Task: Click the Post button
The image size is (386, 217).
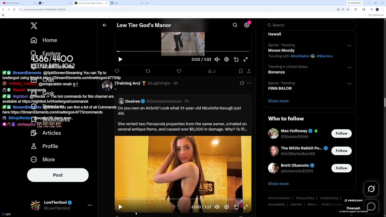Action: (x=58, y=175)
